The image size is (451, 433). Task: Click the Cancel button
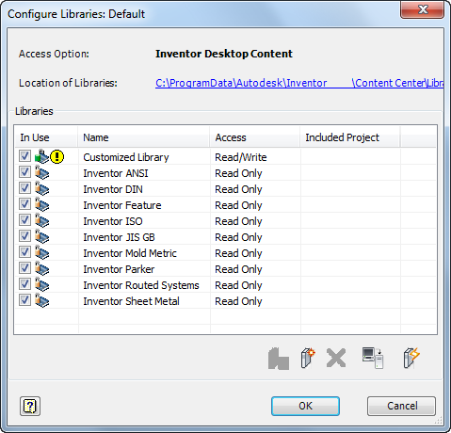pyautogui.click(x=401, y=406)
